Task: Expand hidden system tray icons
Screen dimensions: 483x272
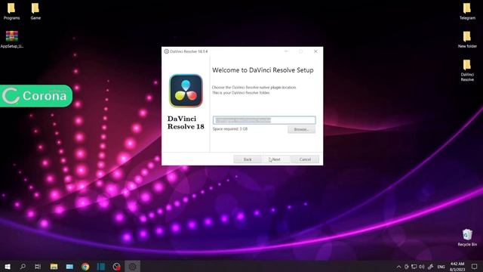Action: (x=398, y=267)
